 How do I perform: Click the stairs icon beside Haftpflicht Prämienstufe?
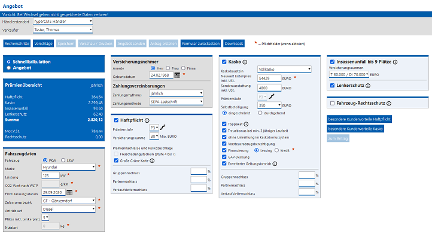point(163,128)
